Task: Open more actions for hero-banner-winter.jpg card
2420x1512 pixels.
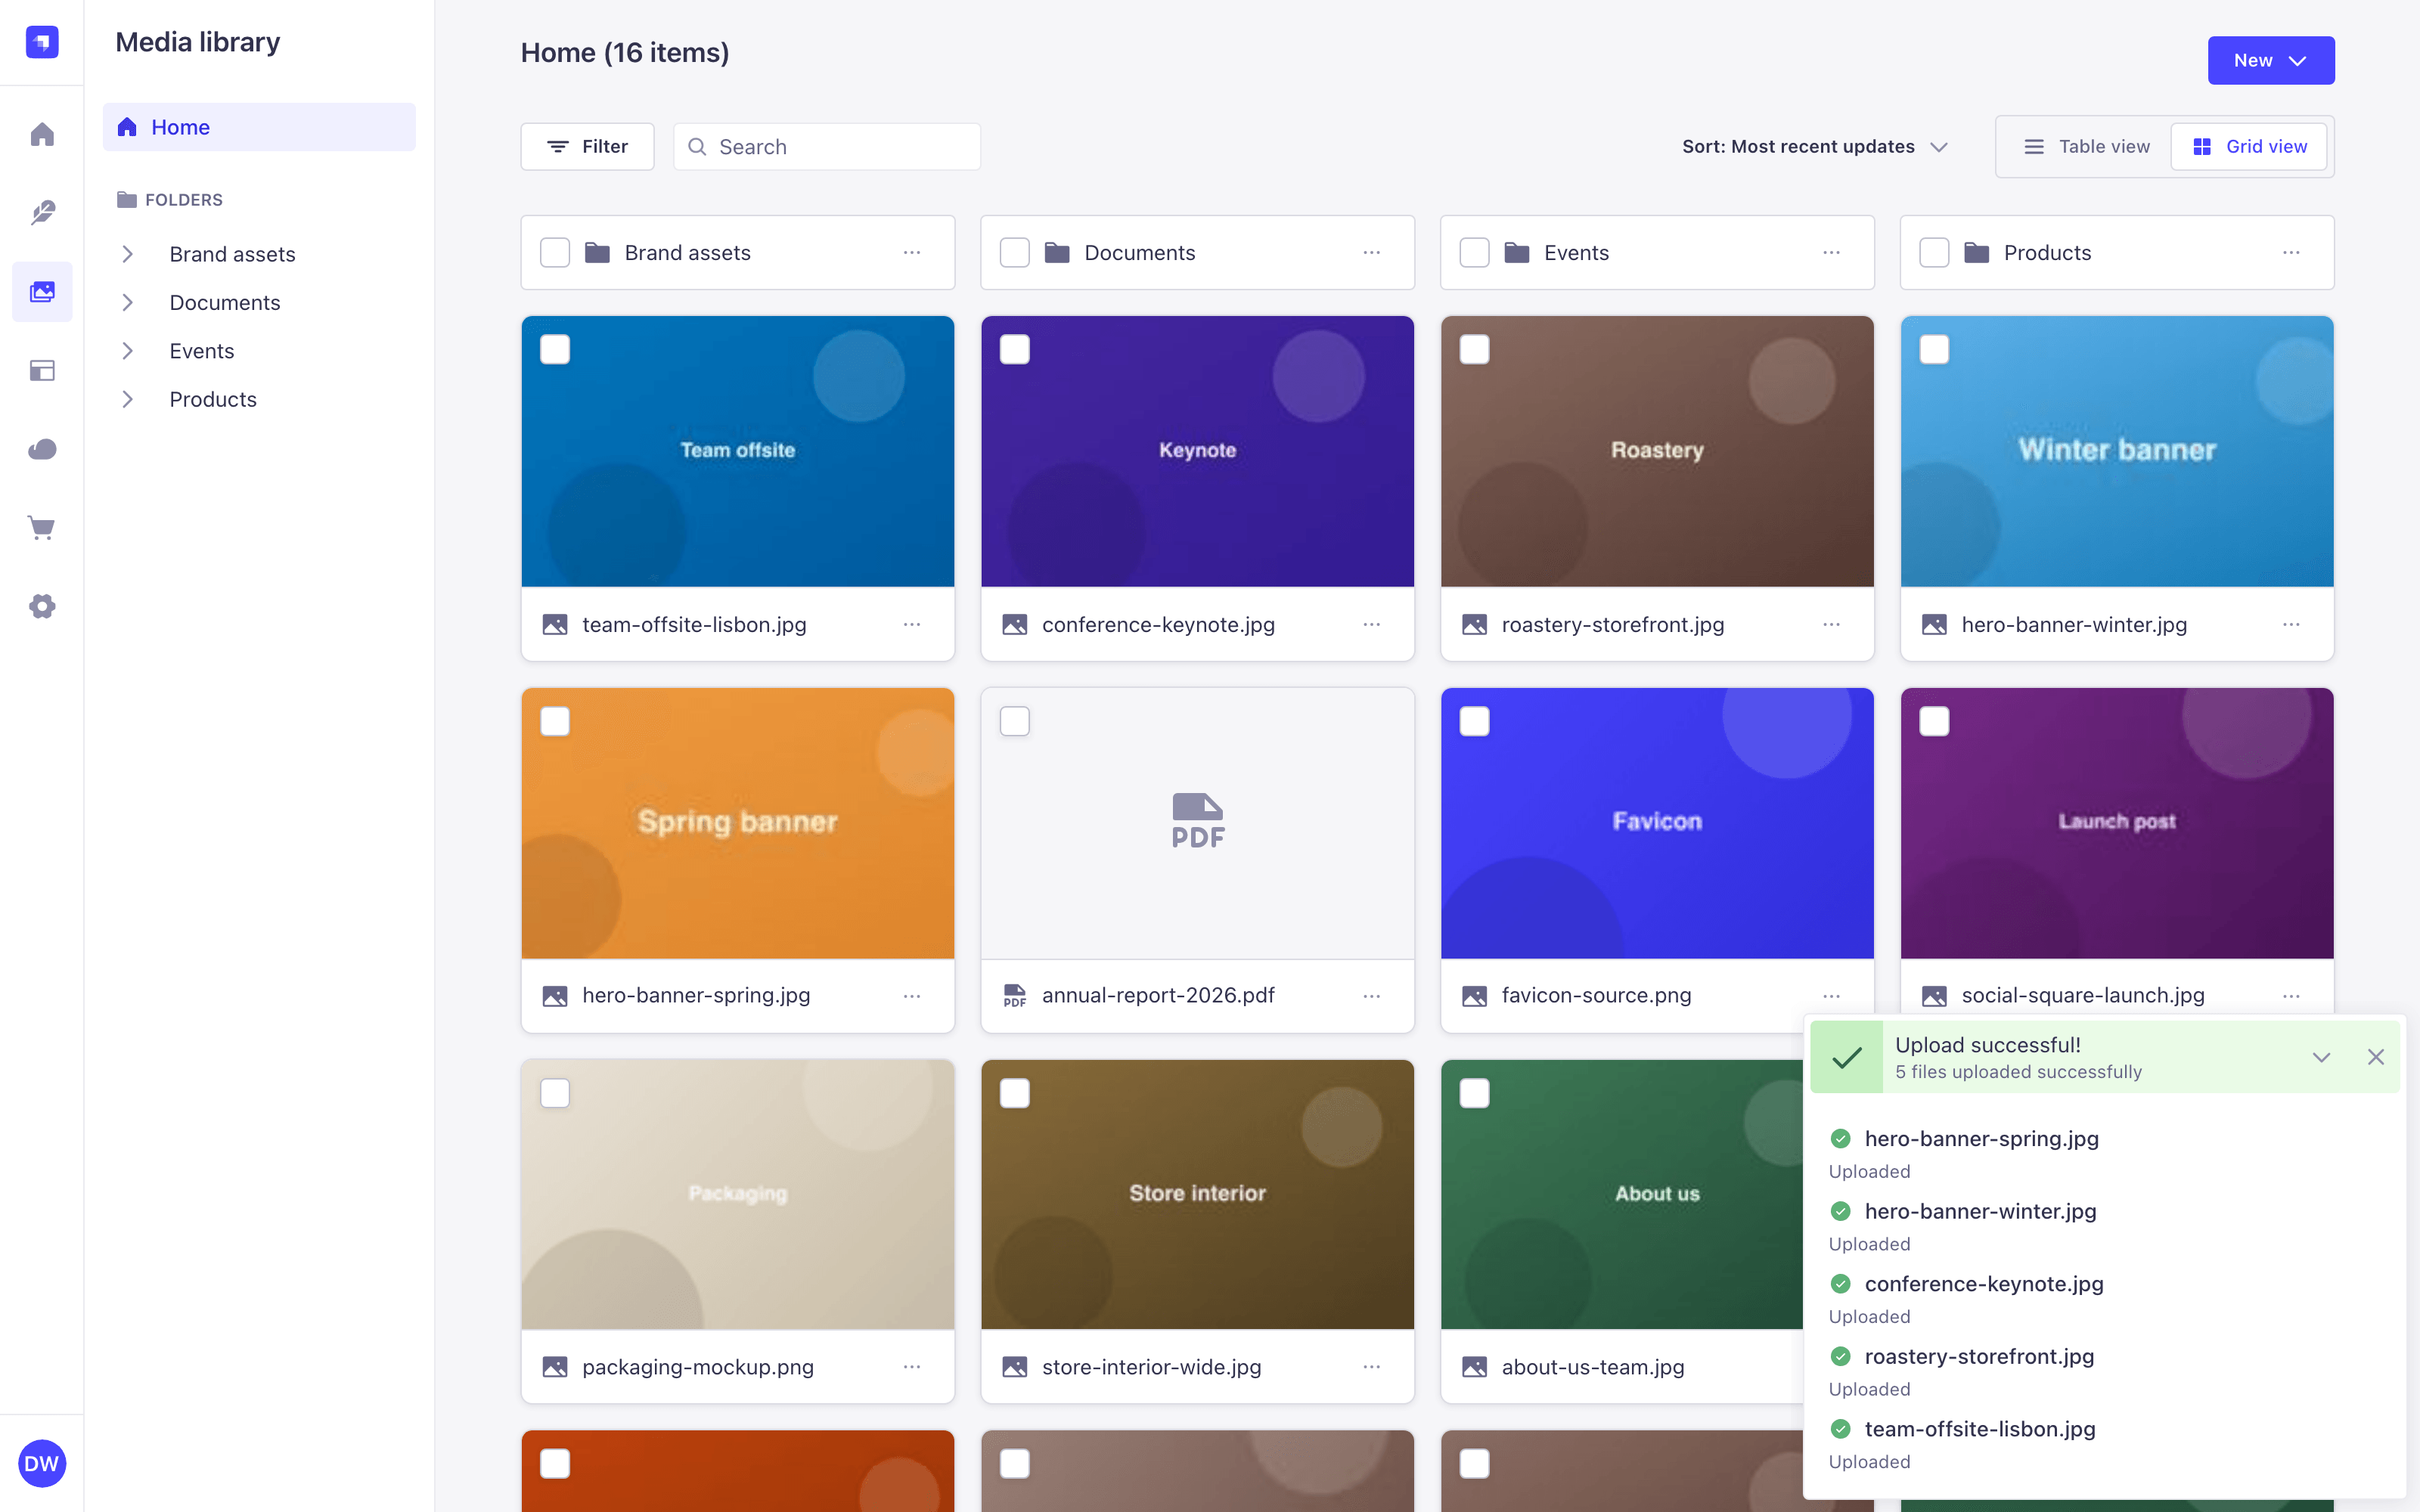Action: (x=2291, y=624)
